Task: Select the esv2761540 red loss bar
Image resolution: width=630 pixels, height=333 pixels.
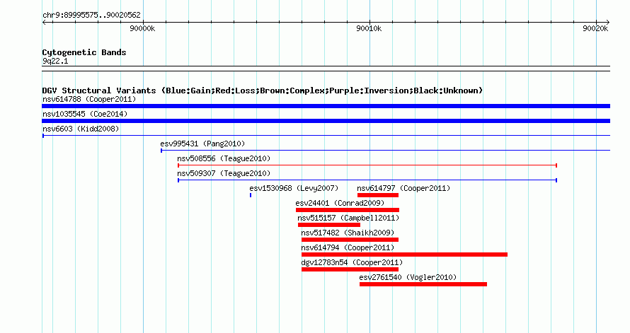Action: 423,284
